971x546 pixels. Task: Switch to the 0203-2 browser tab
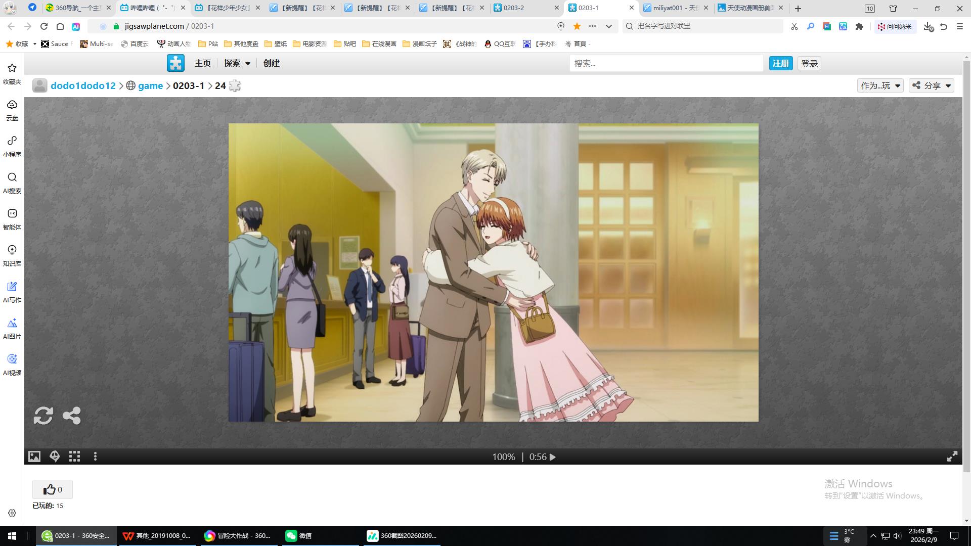point(521,8)
